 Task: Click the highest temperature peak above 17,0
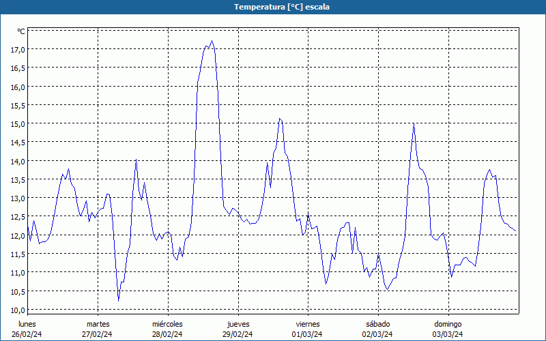point(212,41)
